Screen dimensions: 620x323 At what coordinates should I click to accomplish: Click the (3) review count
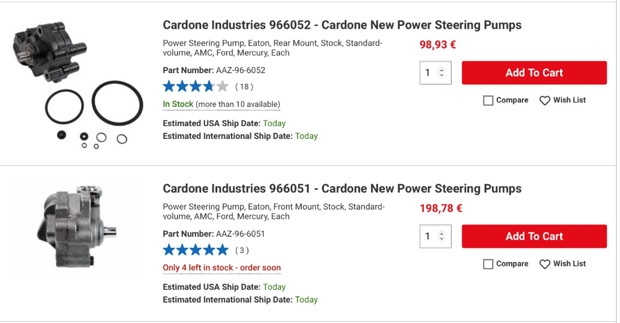(x=242, y=250)
